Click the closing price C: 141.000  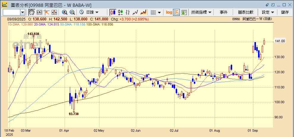point(100,19)
